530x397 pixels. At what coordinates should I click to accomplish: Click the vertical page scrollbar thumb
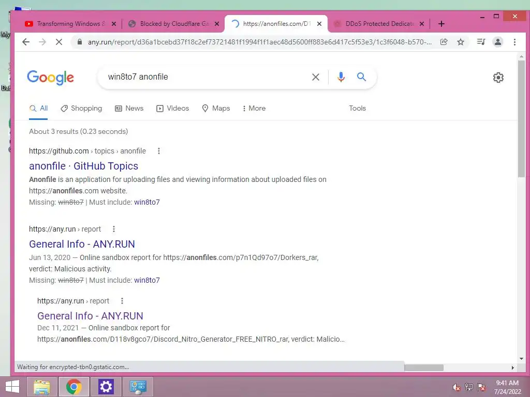(x=521, y=118)
